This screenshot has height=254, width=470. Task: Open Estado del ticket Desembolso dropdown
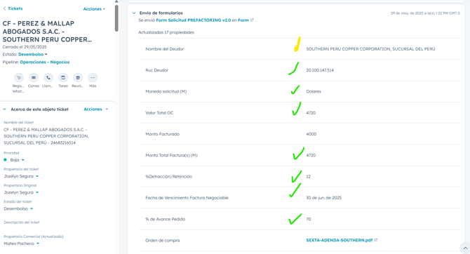18,208
